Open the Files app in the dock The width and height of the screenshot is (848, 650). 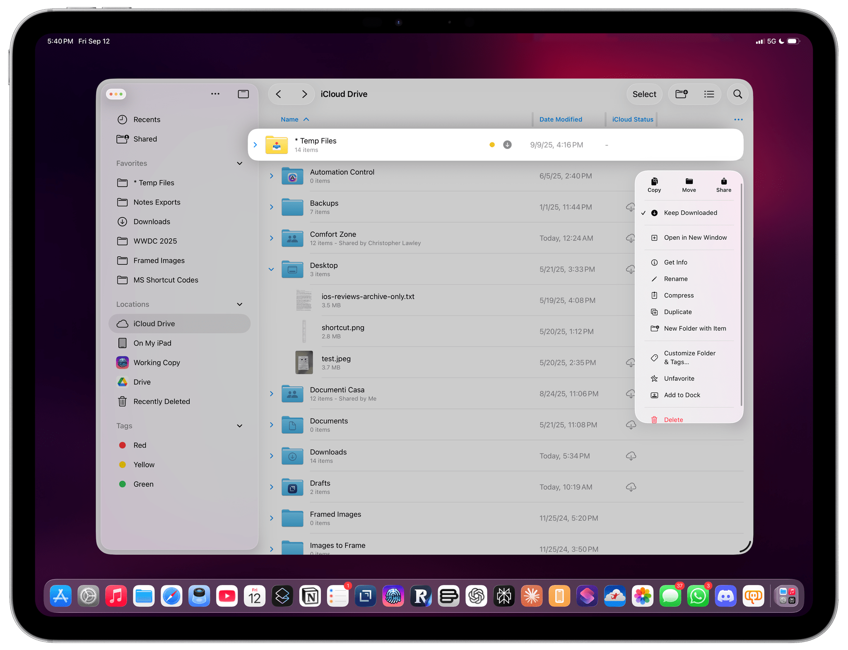click(x=144, y=596)
